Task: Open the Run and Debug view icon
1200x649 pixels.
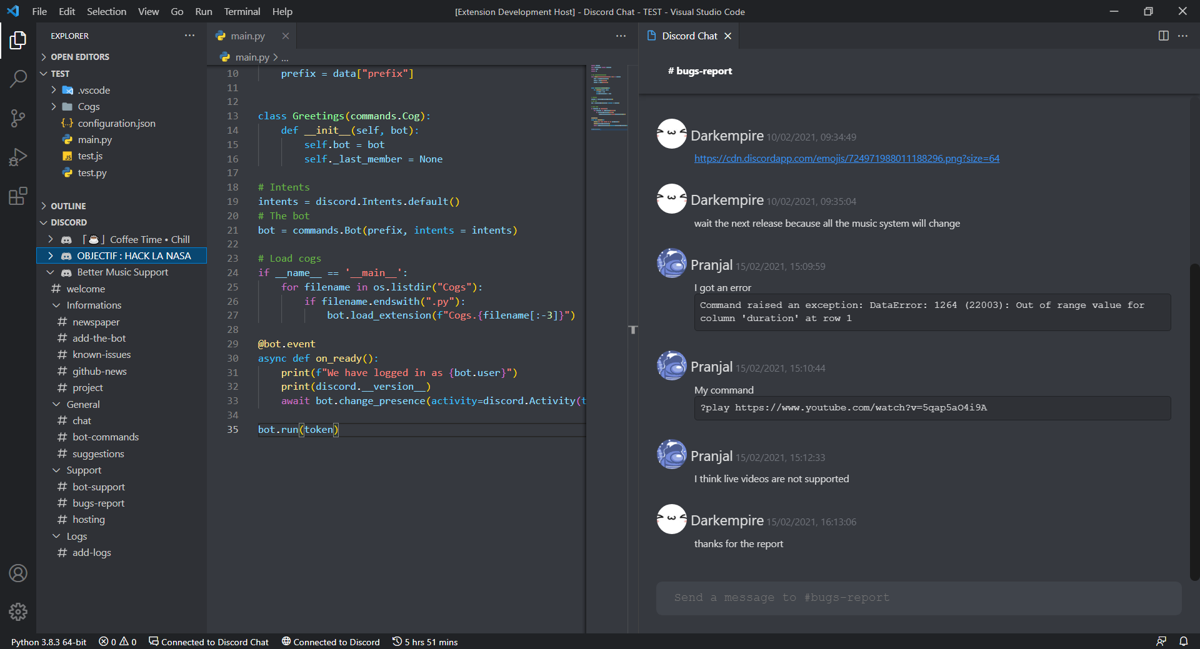Action: click(18, 157)
